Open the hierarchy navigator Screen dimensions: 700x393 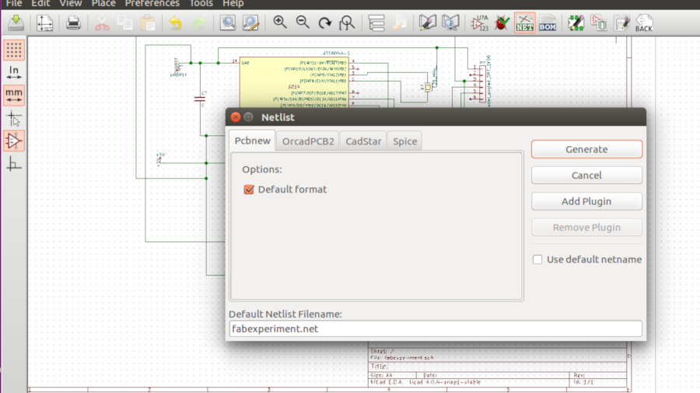click(376, 23)
